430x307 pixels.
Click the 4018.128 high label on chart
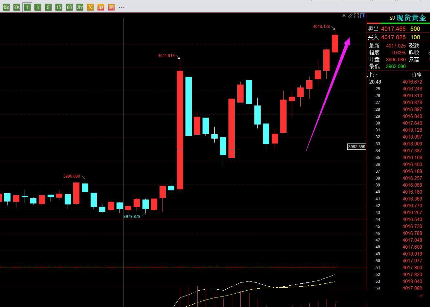[x=321, y=27]
